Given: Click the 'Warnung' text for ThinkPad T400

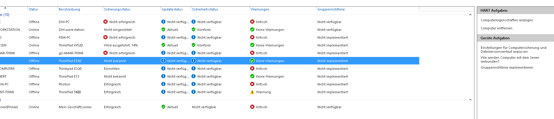Looking at the screenshot, I should click(263, 92).
